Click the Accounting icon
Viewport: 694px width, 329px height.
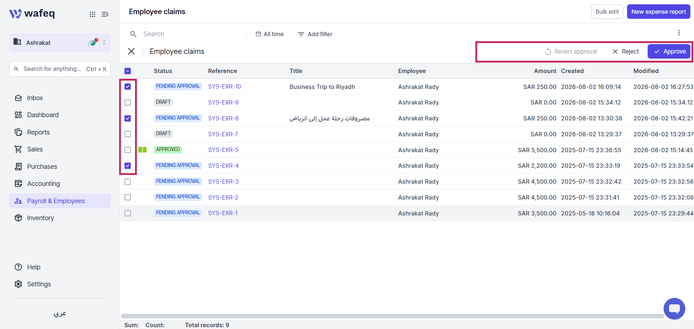click(18, 184)
